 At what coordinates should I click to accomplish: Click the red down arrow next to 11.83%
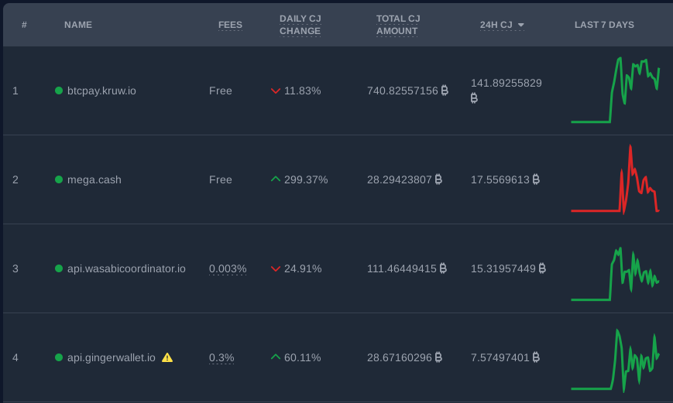click(x=276, y=91)
